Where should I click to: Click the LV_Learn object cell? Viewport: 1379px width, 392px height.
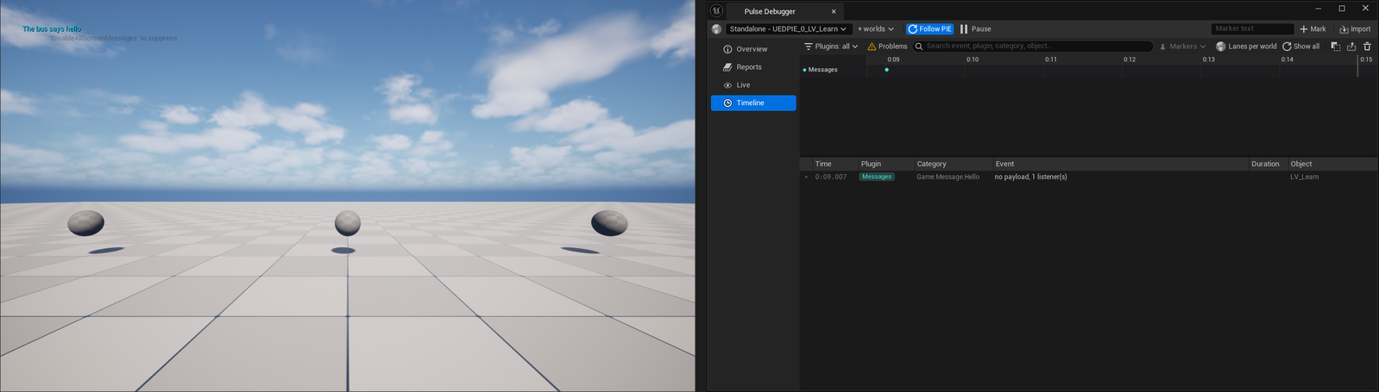tap(1304, 177)
